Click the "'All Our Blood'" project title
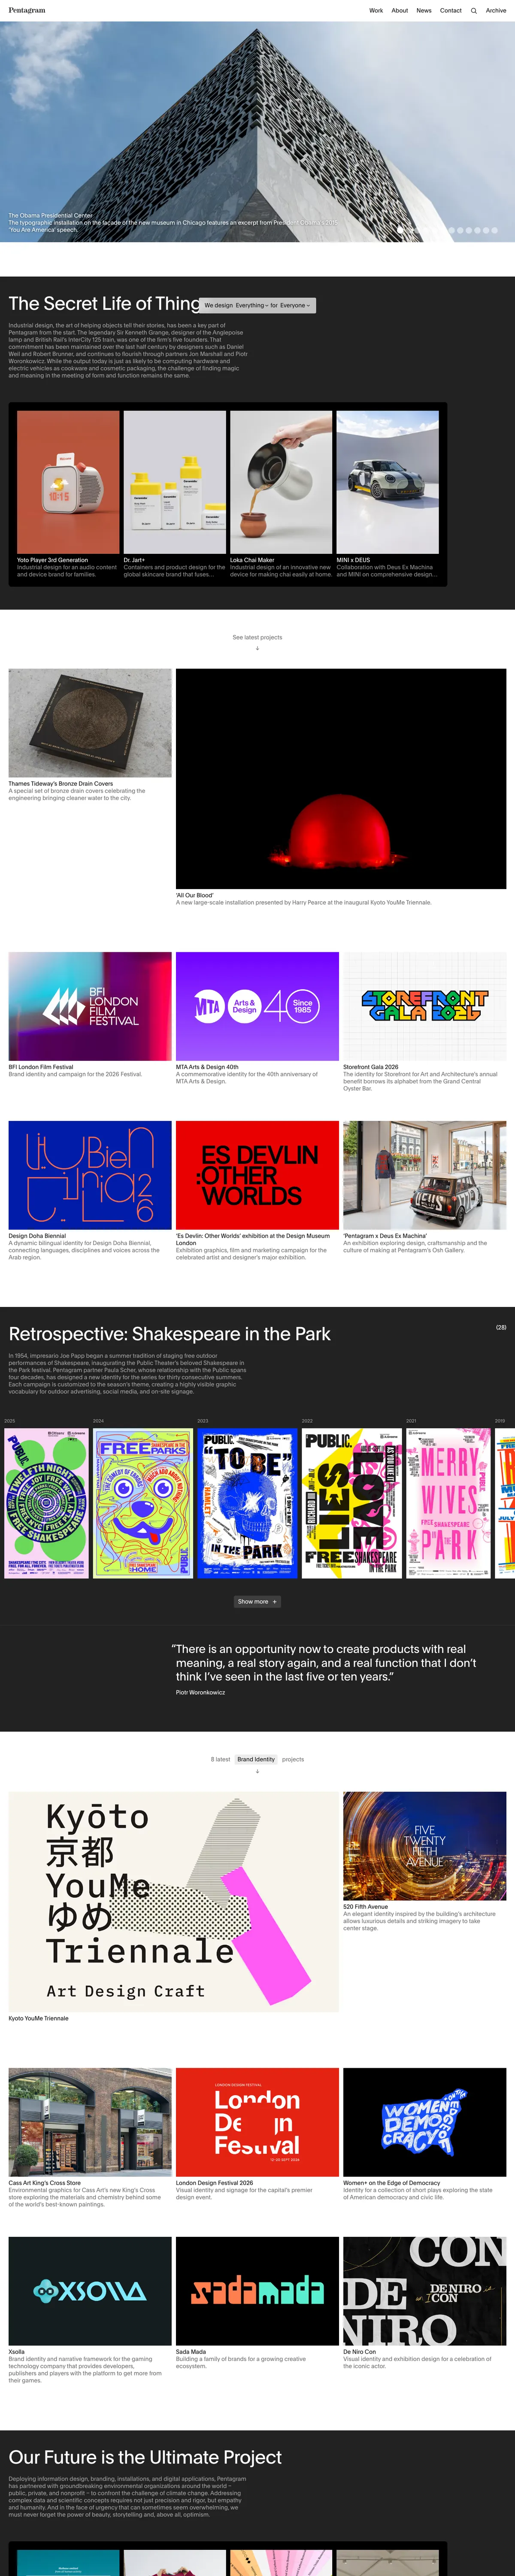The width and height of the screenshot is (515, 2576). (195, 895)
